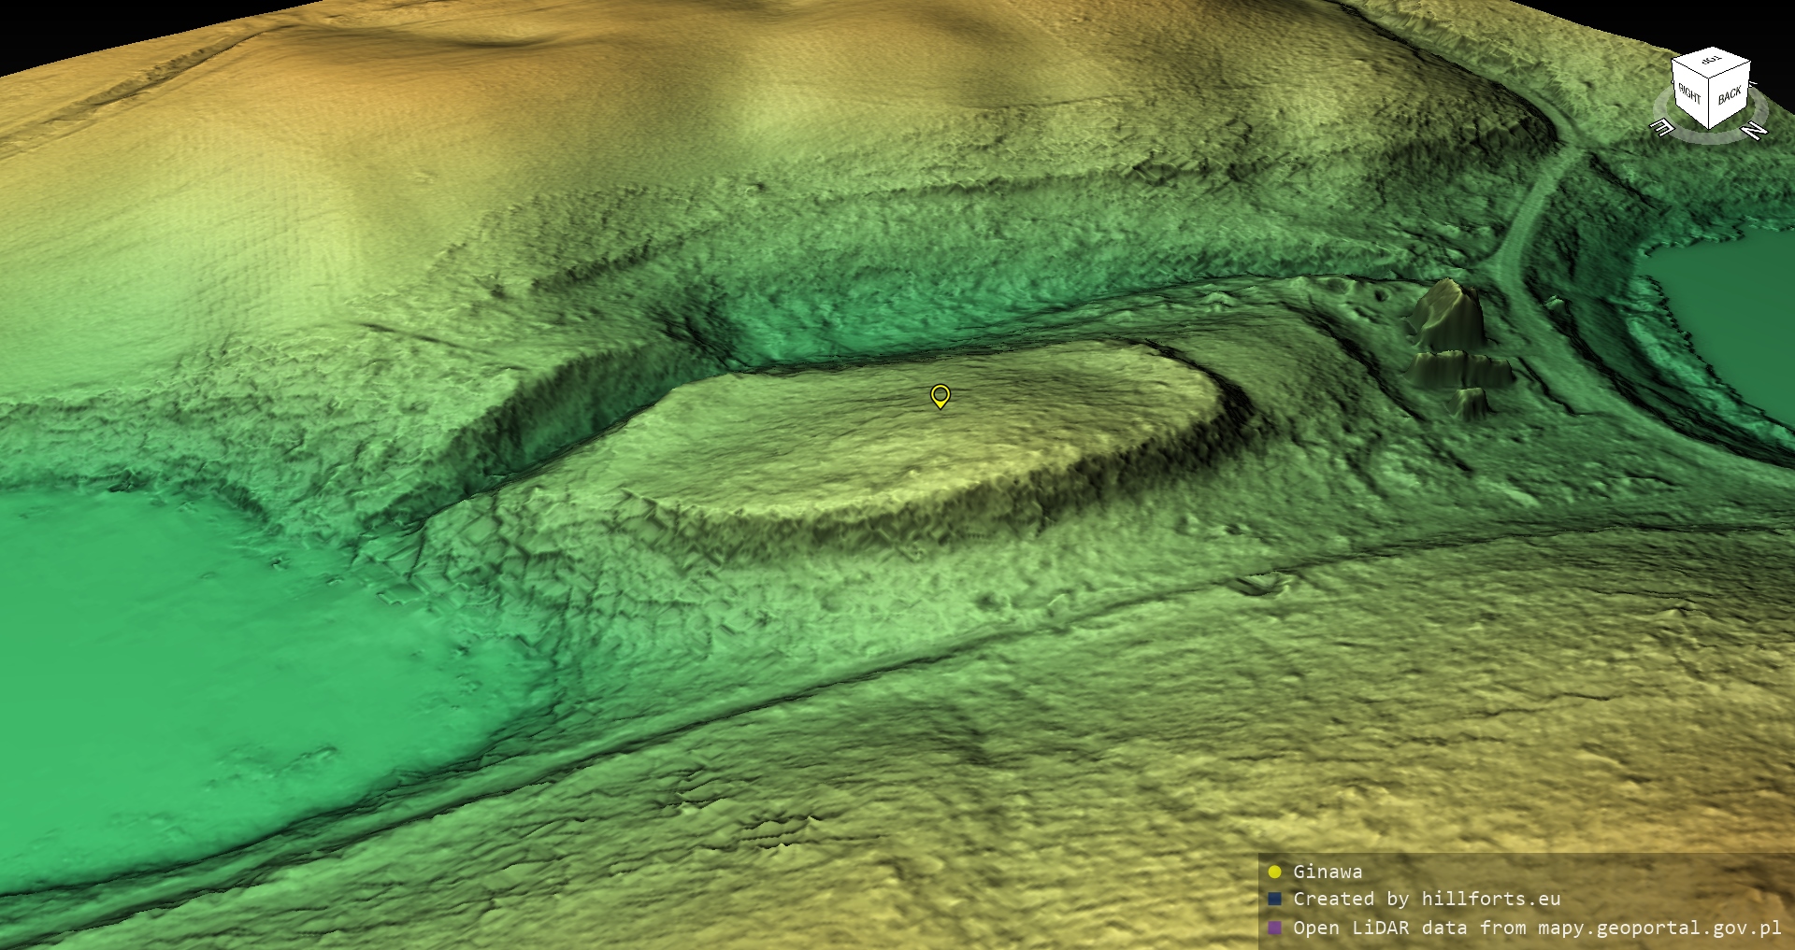Click the yellow circle legend marker
The height and width of the screenshot is (950, 1795).
(x=1274, y=872)
